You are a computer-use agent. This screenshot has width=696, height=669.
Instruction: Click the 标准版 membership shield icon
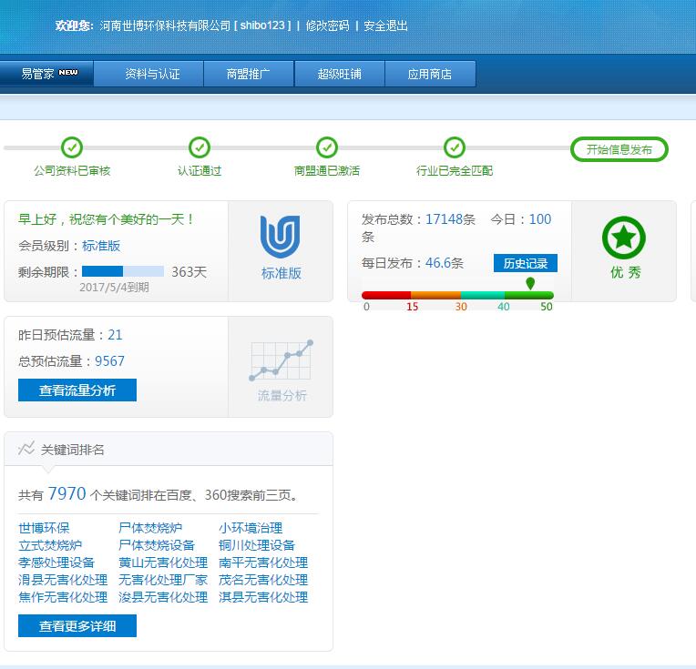pos(280,237)
